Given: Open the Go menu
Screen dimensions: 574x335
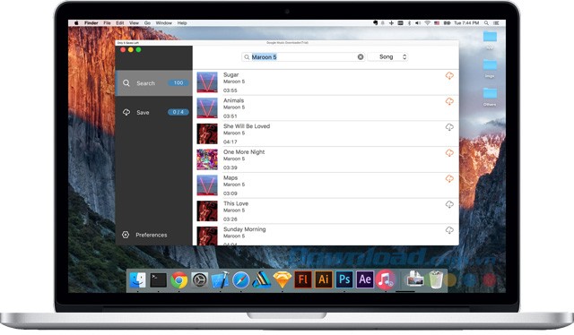Looking at the screenshot, I should pyautogui.click(x=147, y=22).
